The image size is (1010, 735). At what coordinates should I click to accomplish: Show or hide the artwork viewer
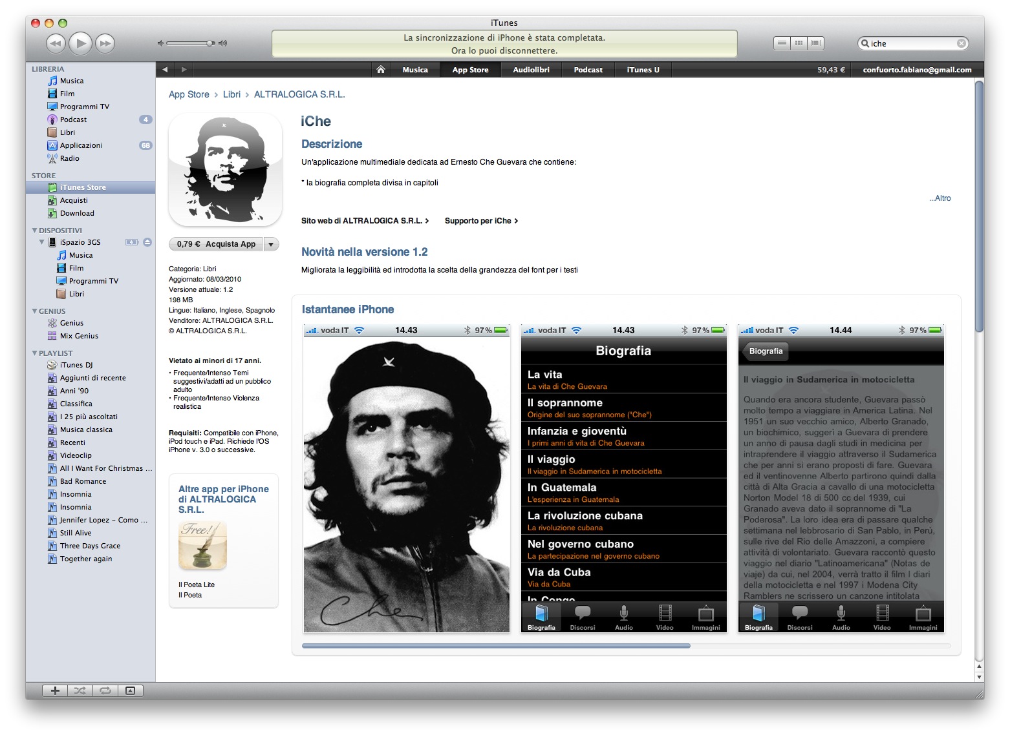[x=131, y=690]
